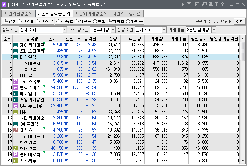Click the vertical scrollbar thumb
This screenshot has width=247, height=166.
(243, 51)
